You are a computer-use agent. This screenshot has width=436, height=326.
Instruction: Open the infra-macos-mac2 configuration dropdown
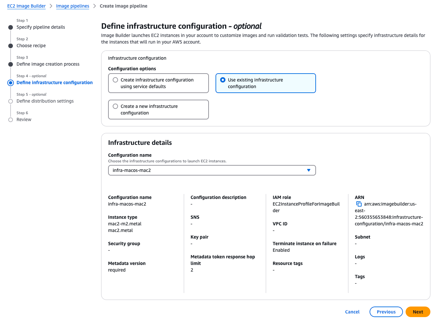pyautogui.click(x=212, y=170)
